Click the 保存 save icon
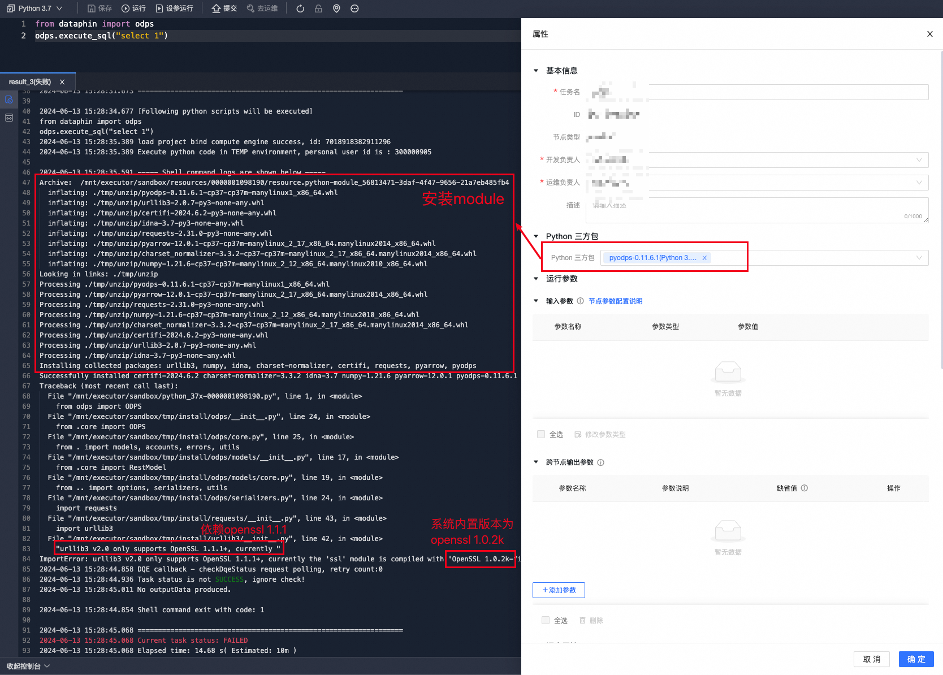 pos(92,8)
